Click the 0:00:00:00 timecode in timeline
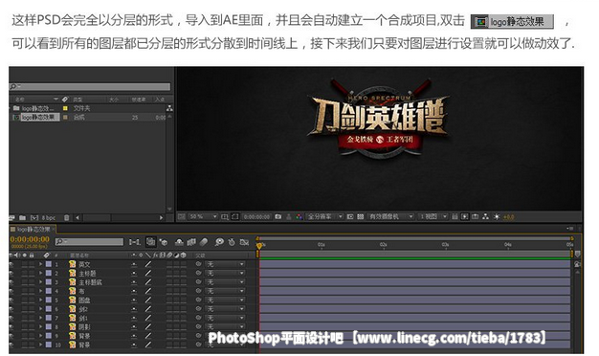The image size is (599, 356). click(x=30, y=239)
